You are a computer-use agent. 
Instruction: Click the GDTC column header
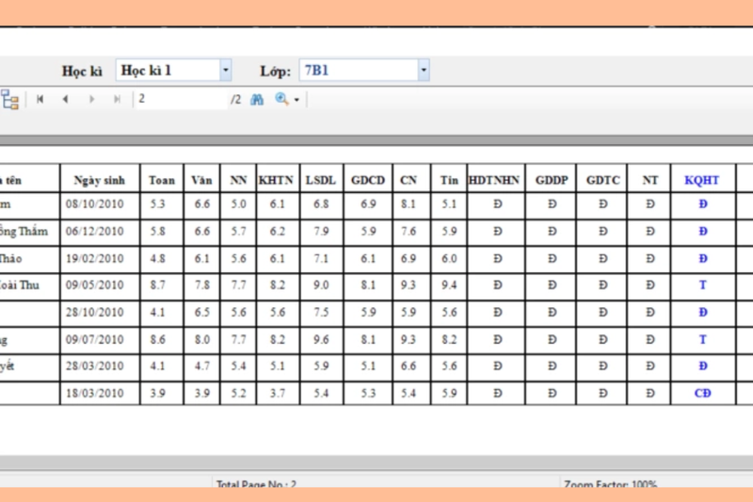[602, 180]
